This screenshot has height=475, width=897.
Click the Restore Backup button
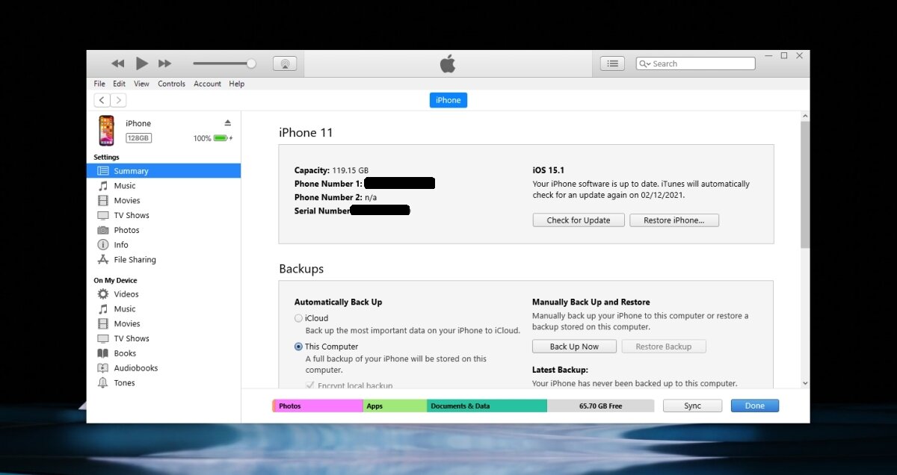tap(664, 347)
